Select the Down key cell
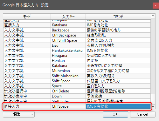Screen dimensions: 159x121 point(68,96)
